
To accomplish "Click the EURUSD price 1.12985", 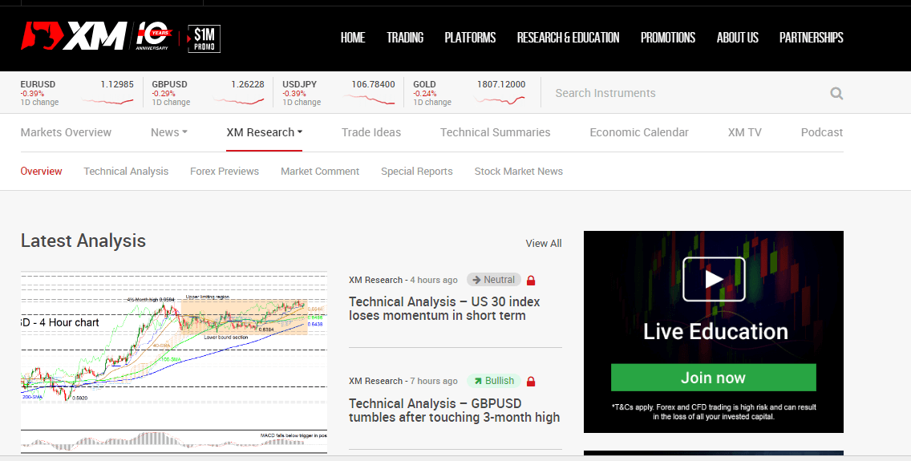I will pyautogui.click(x=117, y=84).
